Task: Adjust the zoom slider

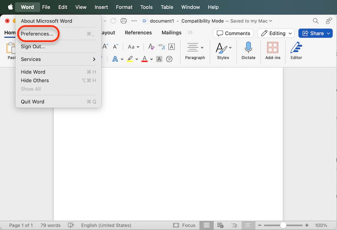Action: [x=283, y=225]
